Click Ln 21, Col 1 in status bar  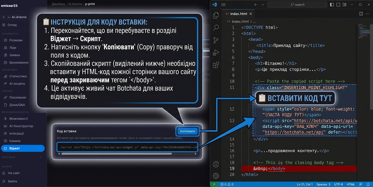(305, 184)
